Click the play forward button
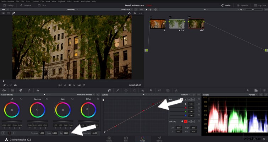 tap(74, 85)
